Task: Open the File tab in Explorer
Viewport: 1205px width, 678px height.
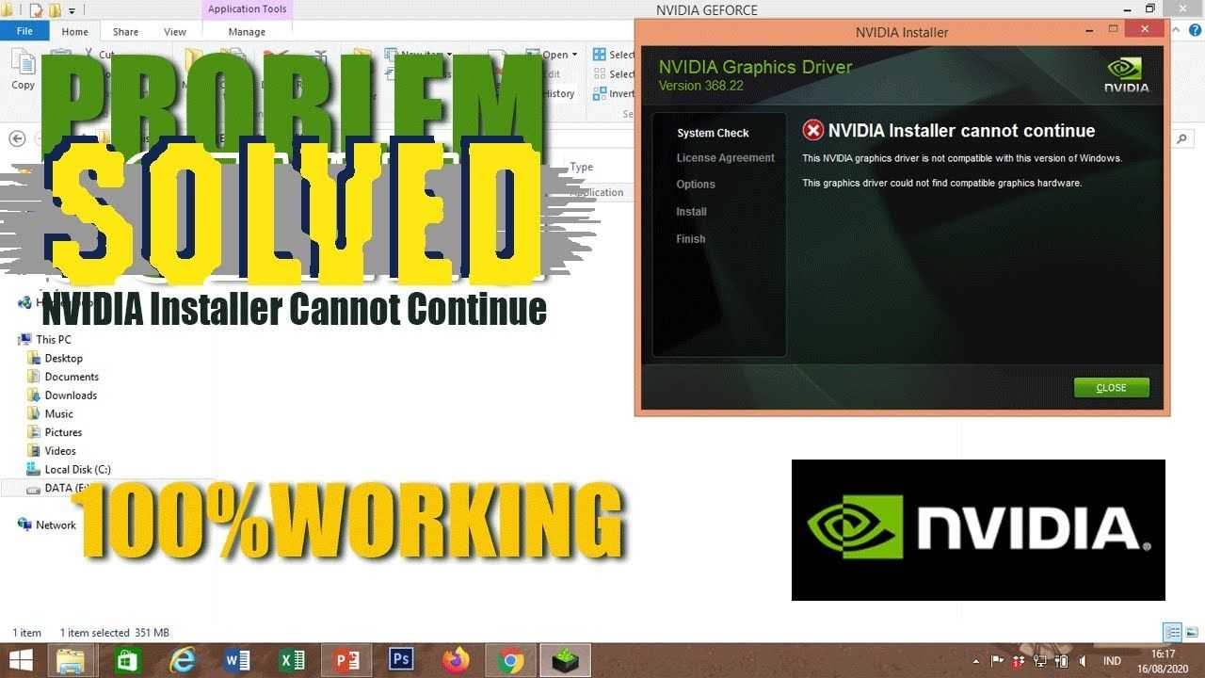Action: 24,31
